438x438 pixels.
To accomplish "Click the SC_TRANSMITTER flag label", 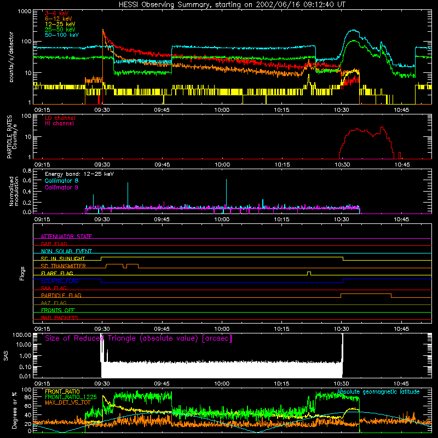I will (64, 266).
